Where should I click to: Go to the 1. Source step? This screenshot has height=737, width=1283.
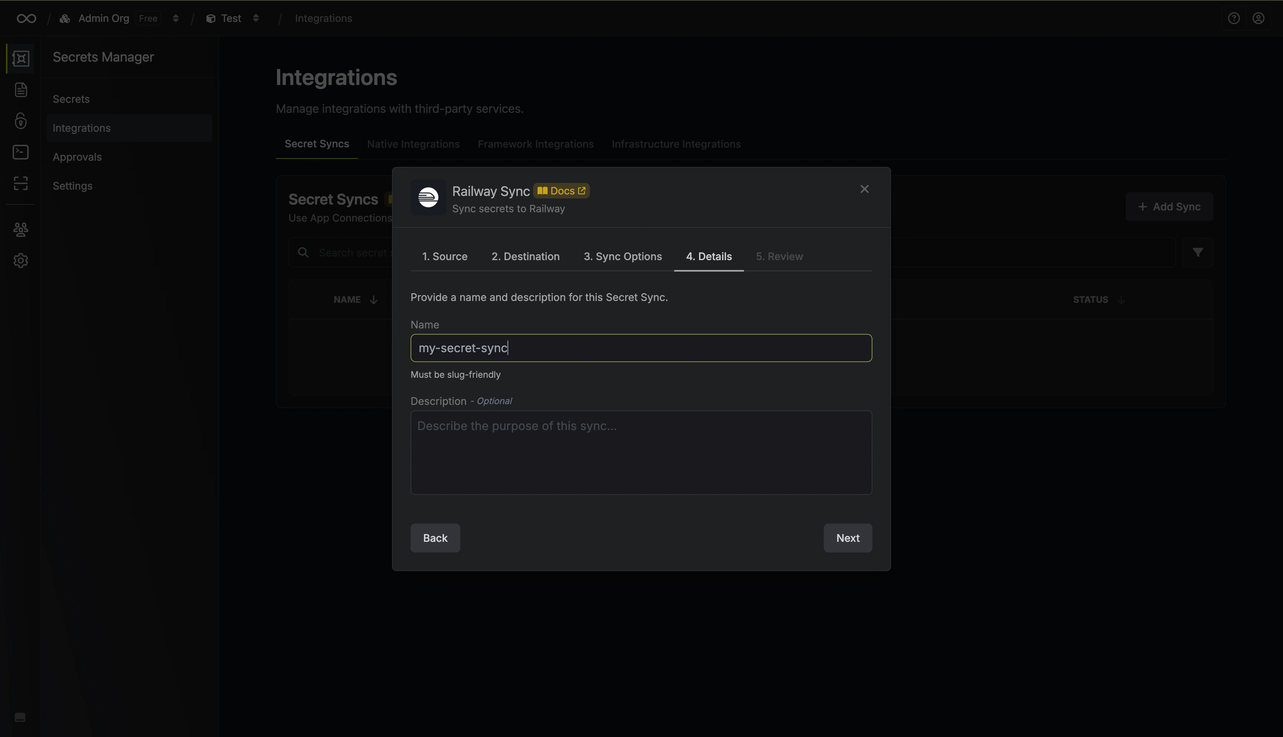pos(444,257)
